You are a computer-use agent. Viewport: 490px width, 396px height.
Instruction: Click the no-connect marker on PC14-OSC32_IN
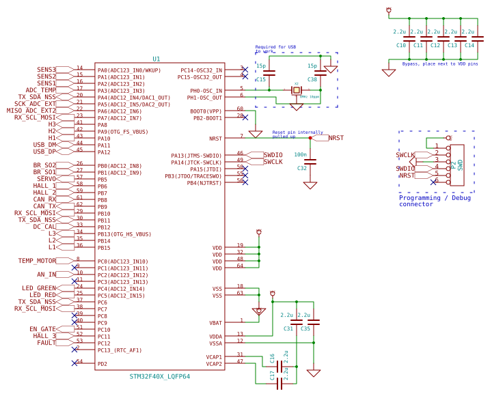click(245, 70)
